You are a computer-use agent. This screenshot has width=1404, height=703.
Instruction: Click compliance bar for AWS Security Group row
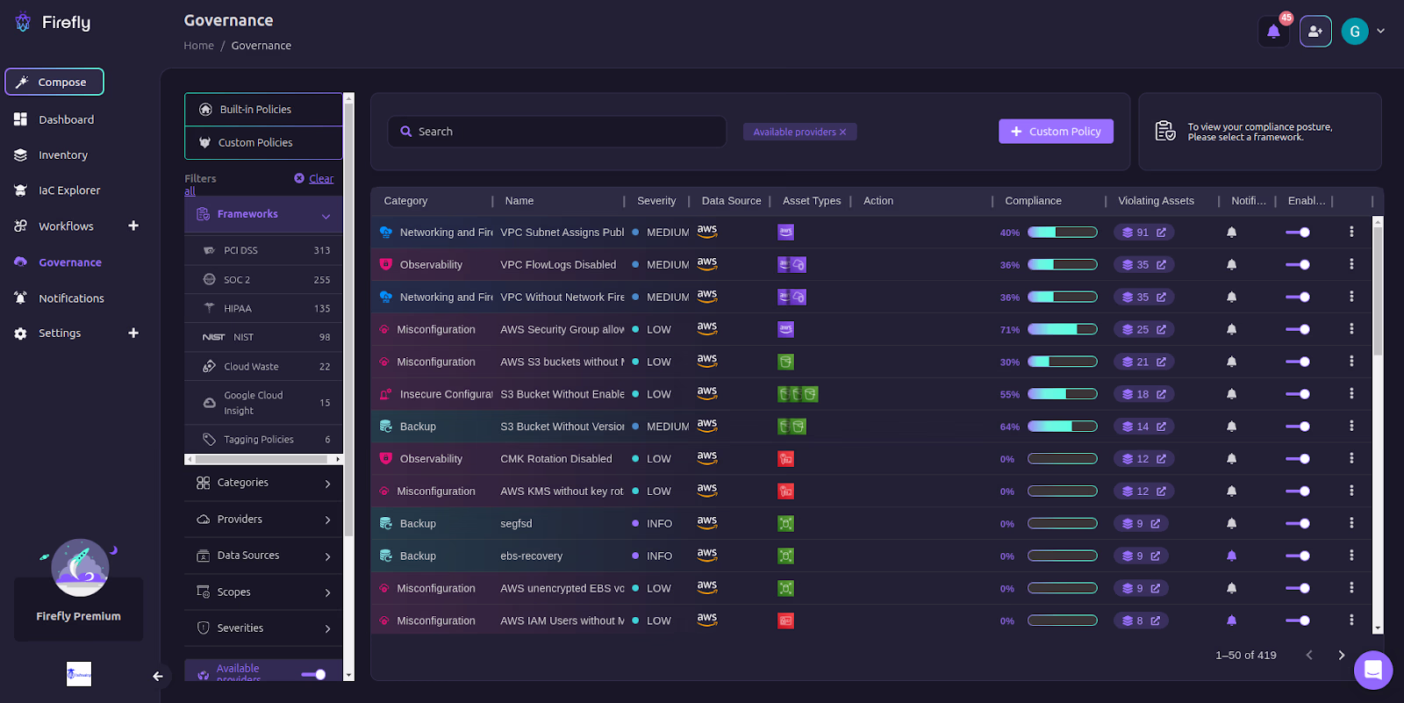pos(1062,329)
